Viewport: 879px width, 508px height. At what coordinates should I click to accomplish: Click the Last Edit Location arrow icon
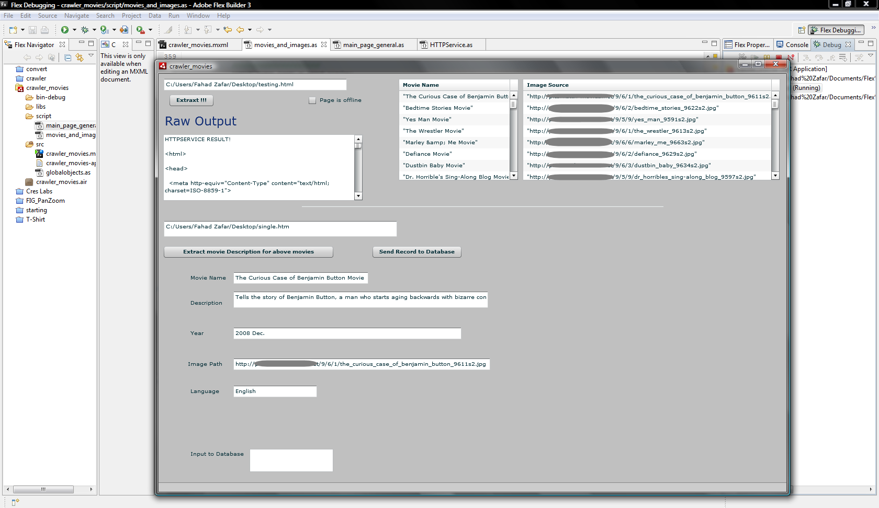coord(227,30)
